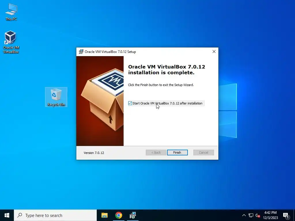Screen dimensions: 295x221
Task: Click the Finish button
Action: (x=177, y=153)
